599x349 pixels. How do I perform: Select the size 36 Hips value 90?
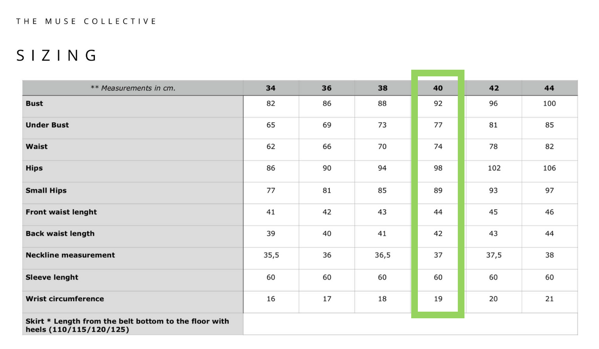point(327,168)
